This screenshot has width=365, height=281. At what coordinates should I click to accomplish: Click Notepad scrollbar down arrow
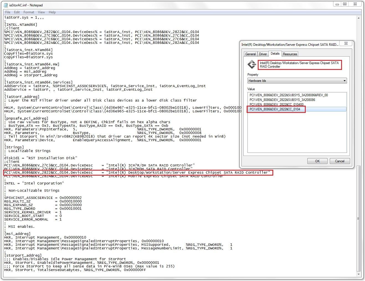coord(359,274)
